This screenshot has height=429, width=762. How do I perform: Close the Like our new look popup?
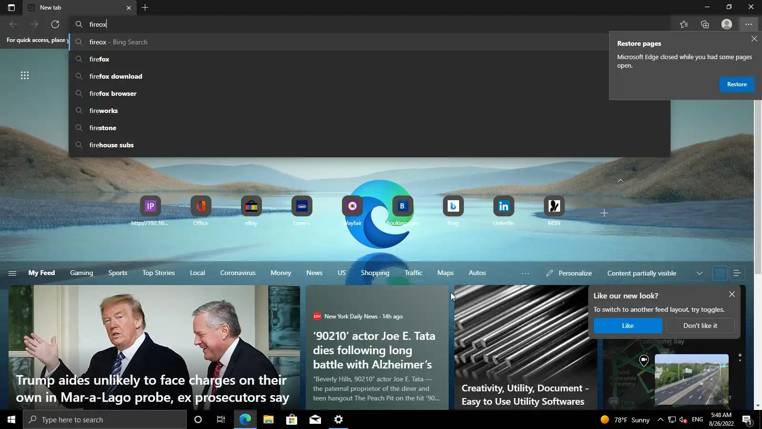click(732, 294)
